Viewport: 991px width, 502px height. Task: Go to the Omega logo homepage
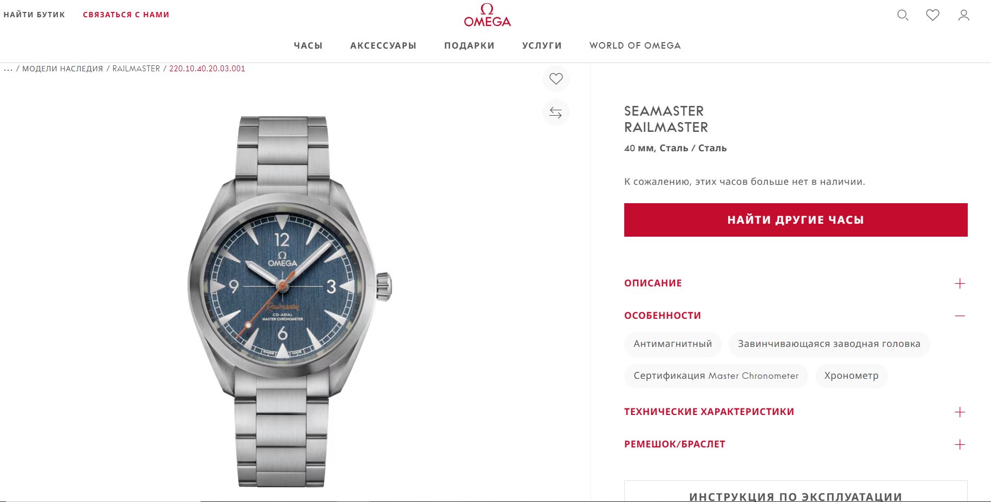(487, 15)
